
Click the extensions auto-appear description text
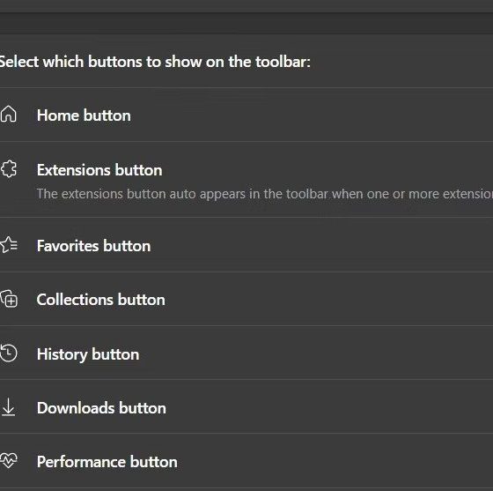coord(265,194)
